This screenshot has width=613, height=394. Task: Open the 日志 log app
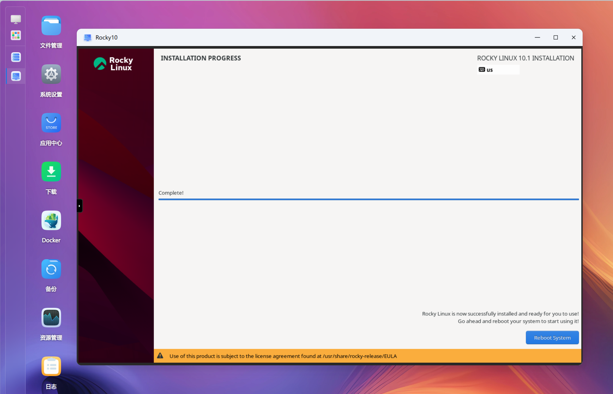tap(51, 366)
